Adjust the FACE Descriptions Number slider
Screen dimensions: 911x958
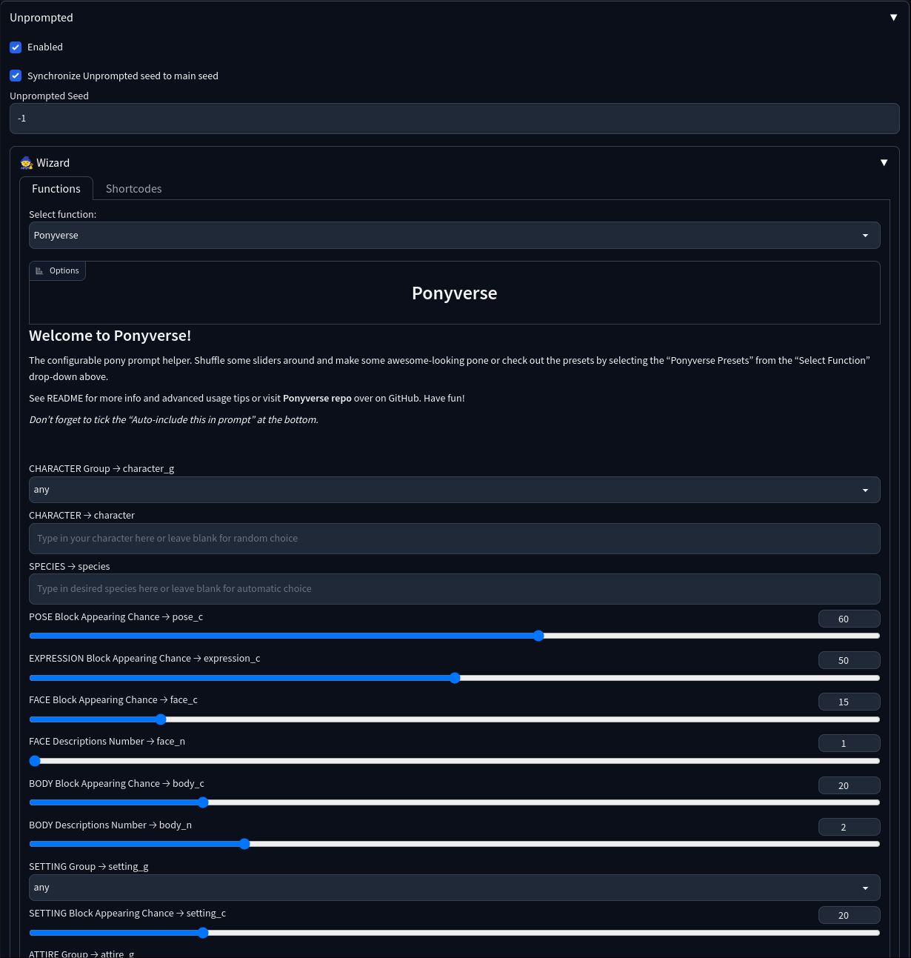click(455, 761)
